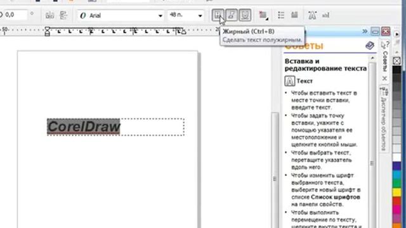The height and width of the screenshot is (228, 406).
Task: Click the font size field showing 48
Action: click(182, 15)
